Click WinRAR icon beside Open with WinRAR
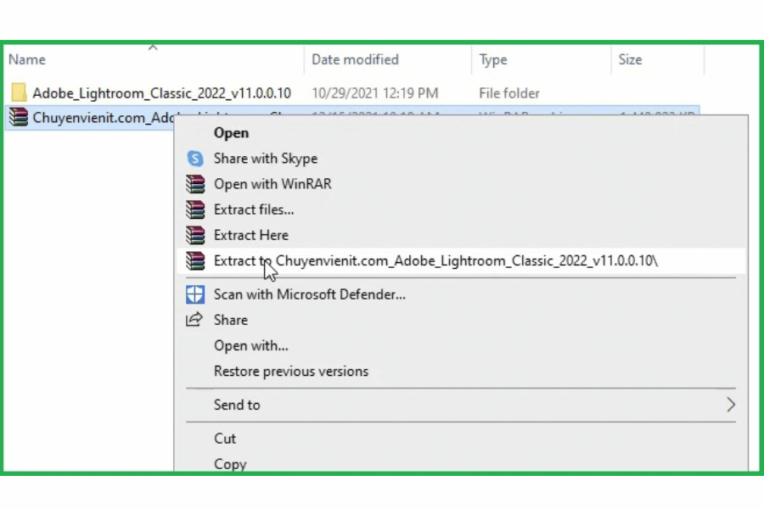764x509 pixels. tap(195, 184)
